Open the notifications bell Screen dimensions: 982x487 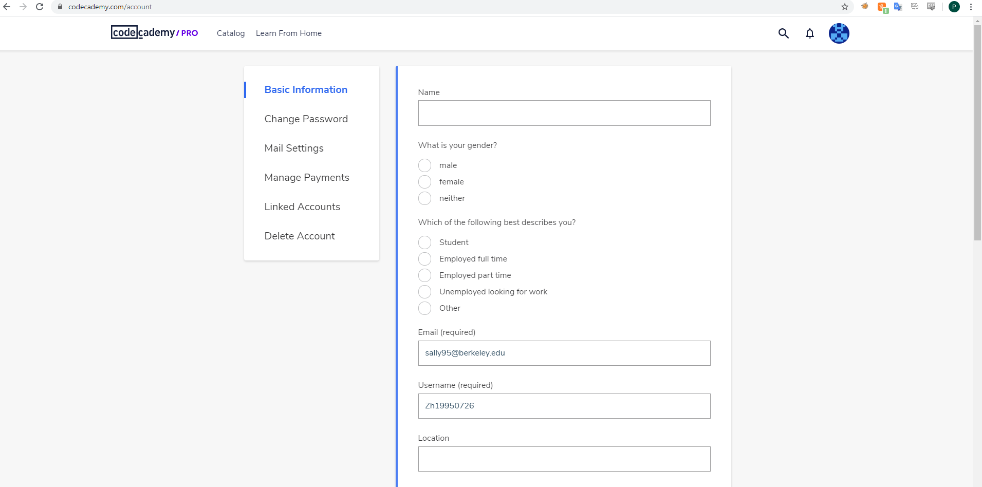pos(810,33)
